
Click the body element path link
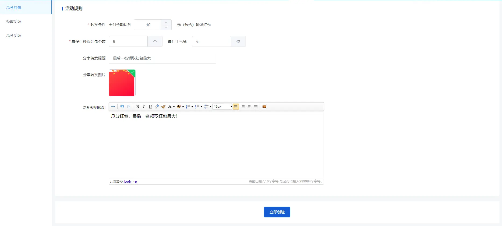128,182
